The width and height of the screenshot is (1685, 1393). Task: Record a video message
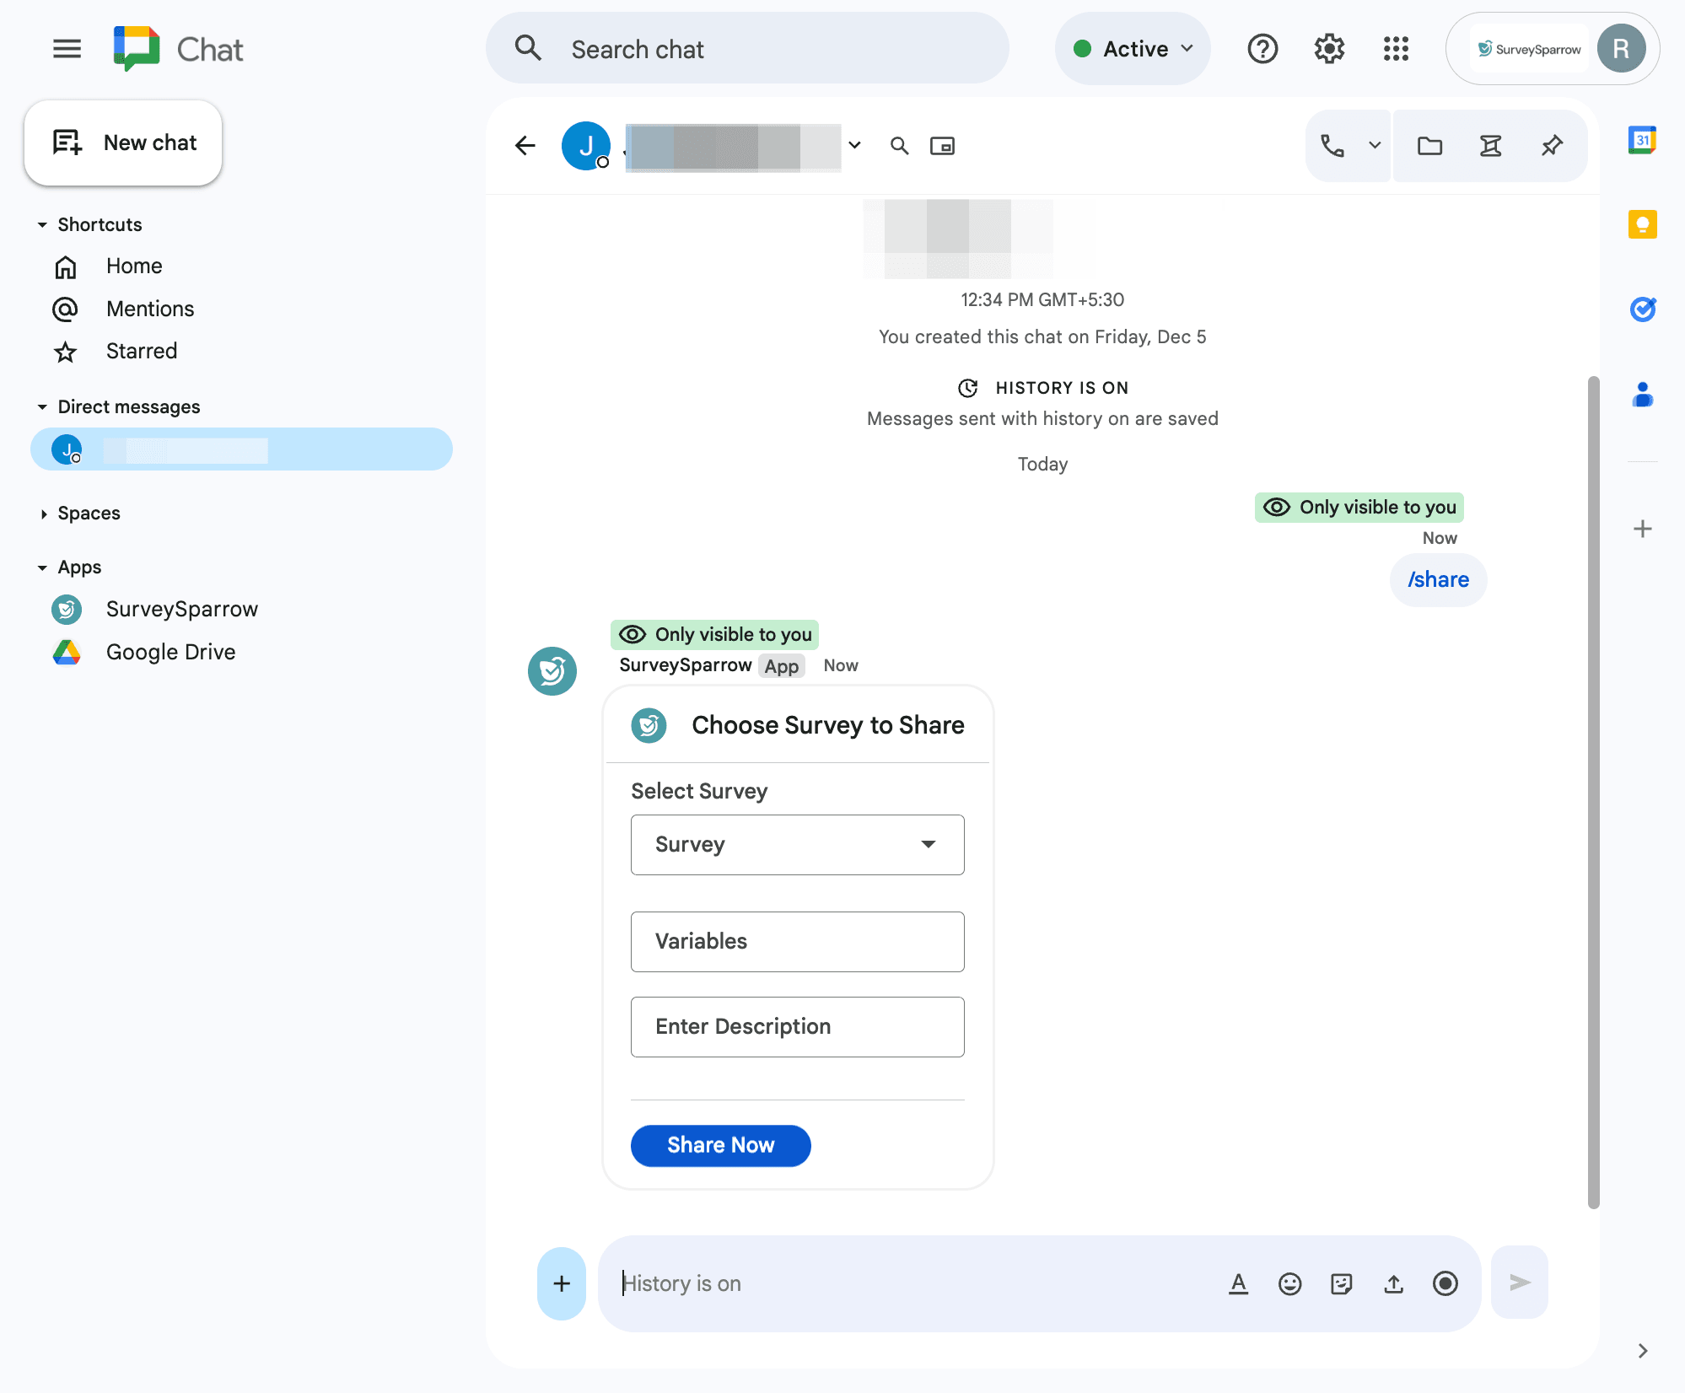tap(1446, 1283)
